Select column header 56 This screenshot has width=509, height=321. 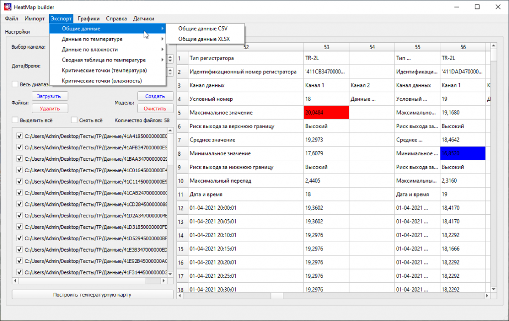[463, 47]
